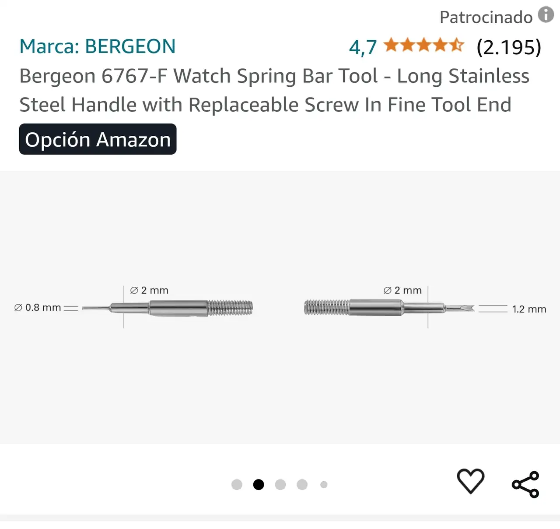This screenshot has width=560, height=529.
Task: Open the 4,7 rating score
Action: pos(363,47)
